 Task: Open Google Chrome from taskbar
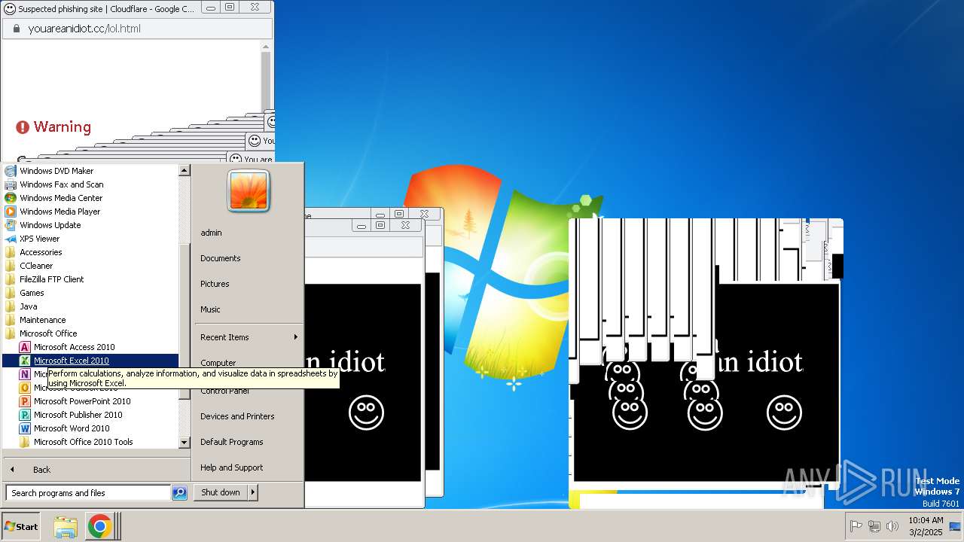point(99,526)
